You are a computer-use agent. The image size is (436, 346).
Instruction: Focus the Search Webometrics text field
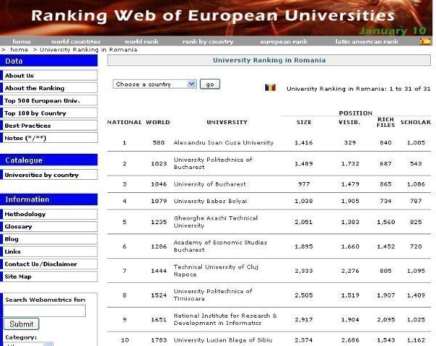[x=44, y=310]
